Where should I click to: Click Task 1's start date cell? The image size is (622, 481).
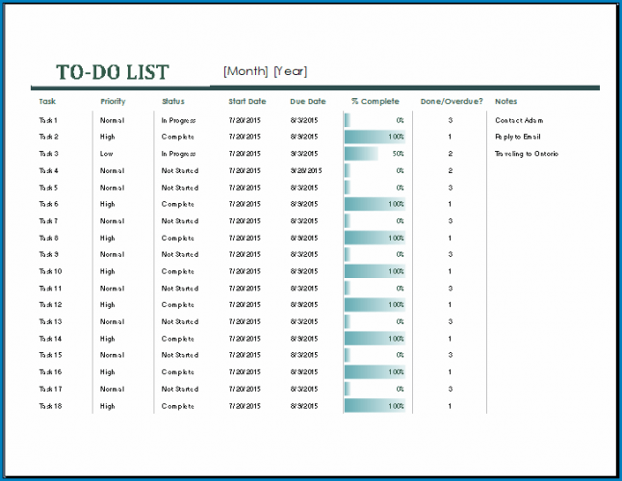tap(245, 120)
